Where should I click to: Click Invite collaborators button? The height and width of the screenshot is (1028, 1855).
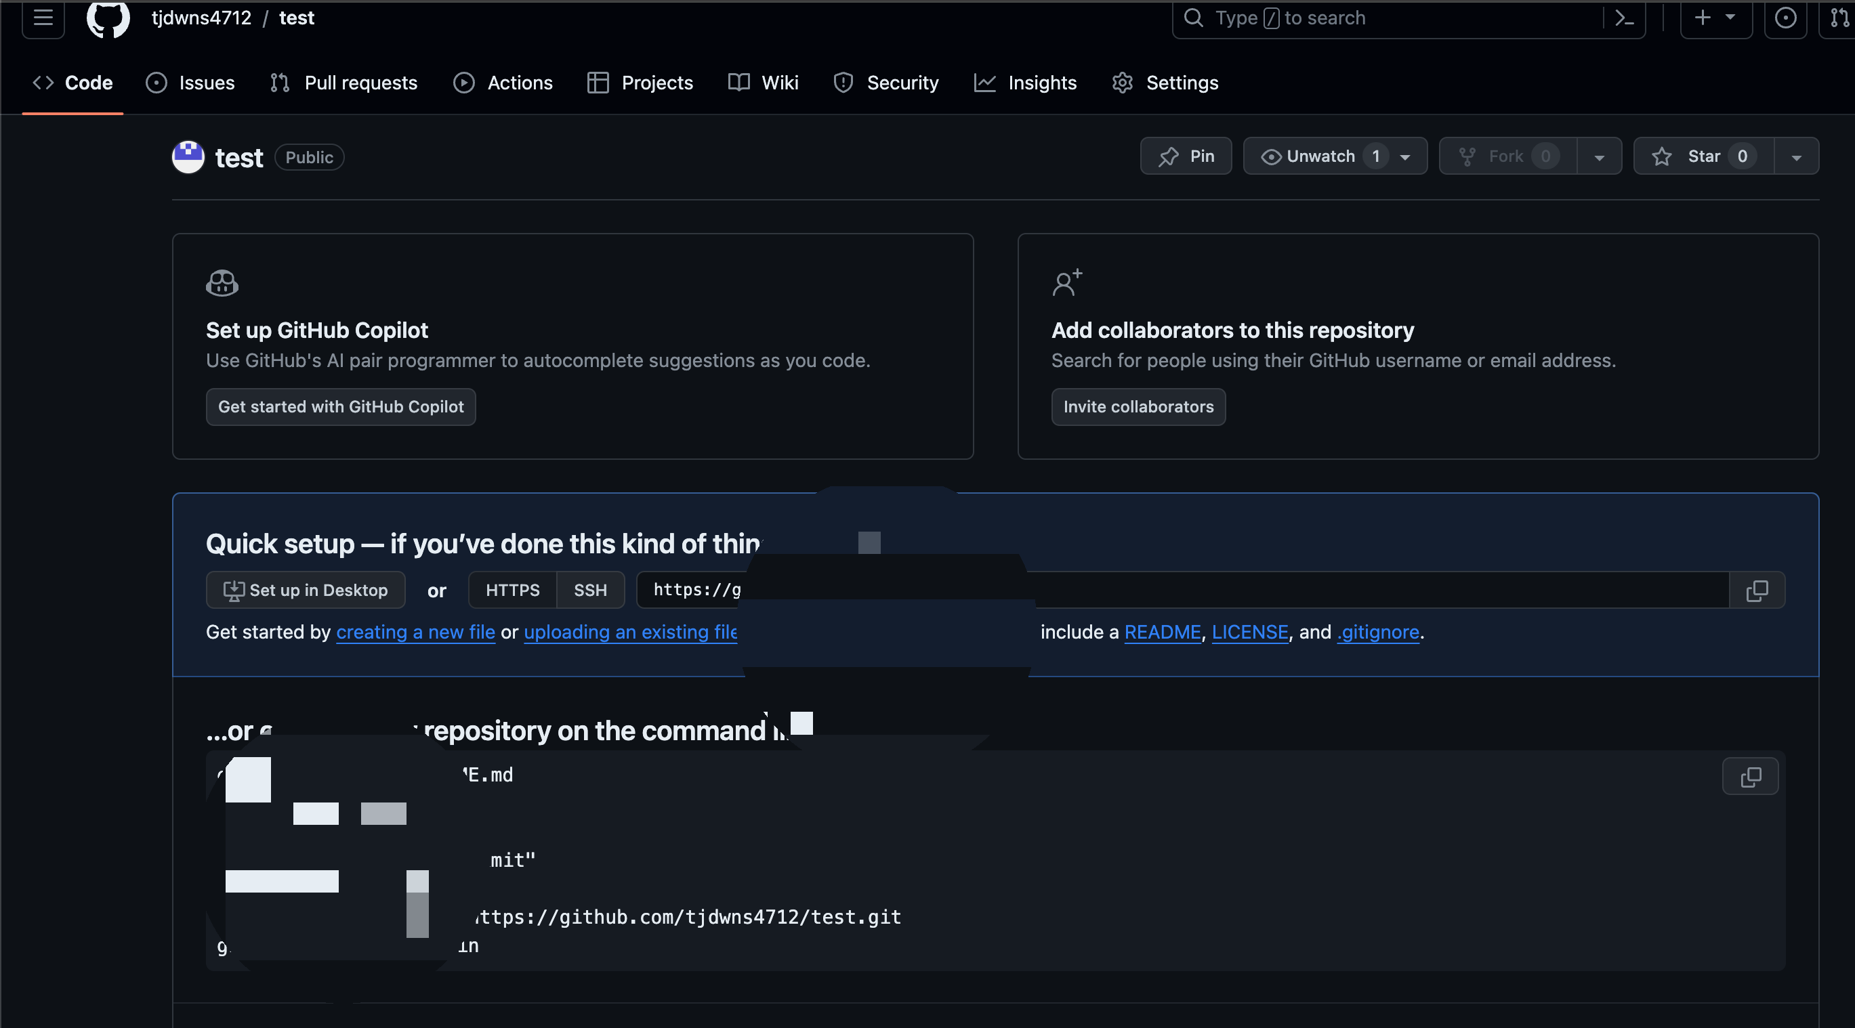click(1138, 407)
